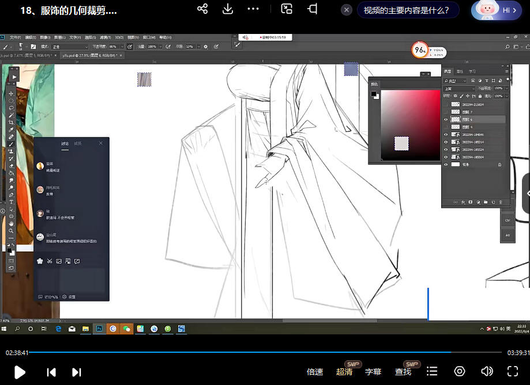
Task: Open the 字幕 subtitles option
Action: pos(373,372)
